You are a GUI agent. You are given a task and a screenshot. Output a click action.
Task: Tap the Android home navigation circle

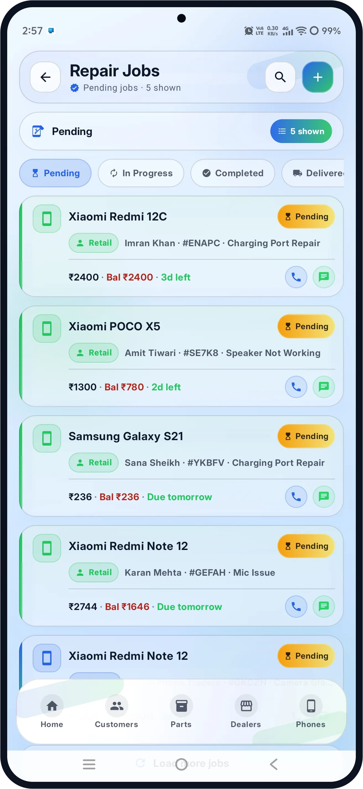point(181,764)
